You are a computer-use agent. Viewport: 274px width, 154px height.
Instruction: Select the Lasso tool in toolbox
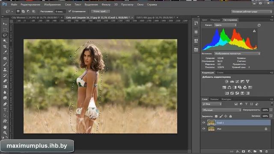[5, 35]
